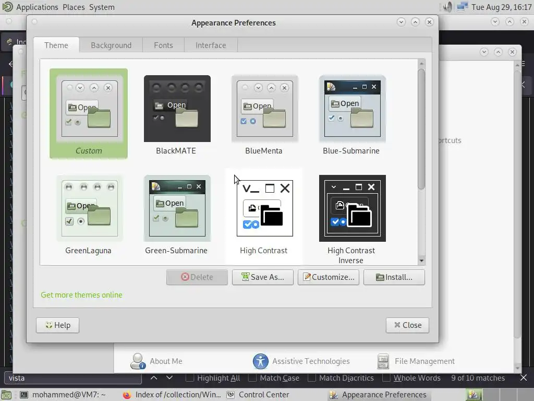Click the theme list scrollbar thumb

pyautogui.click(x=421, y=129)
